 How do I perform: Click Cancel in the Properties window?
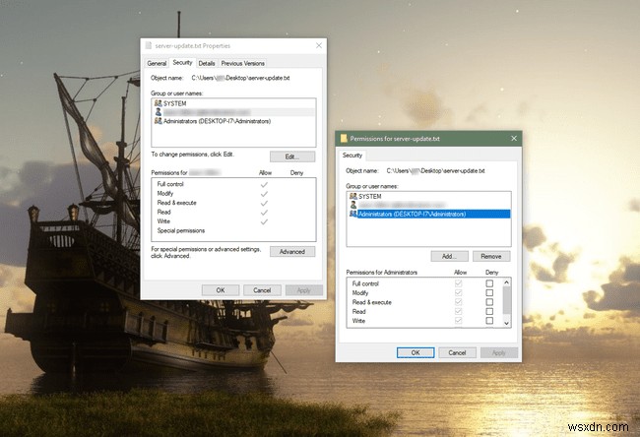point(262,290)
